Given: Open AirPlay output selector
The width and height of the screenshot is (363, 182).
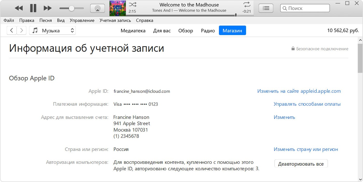Looking at the screenshot, I should 97,8.
